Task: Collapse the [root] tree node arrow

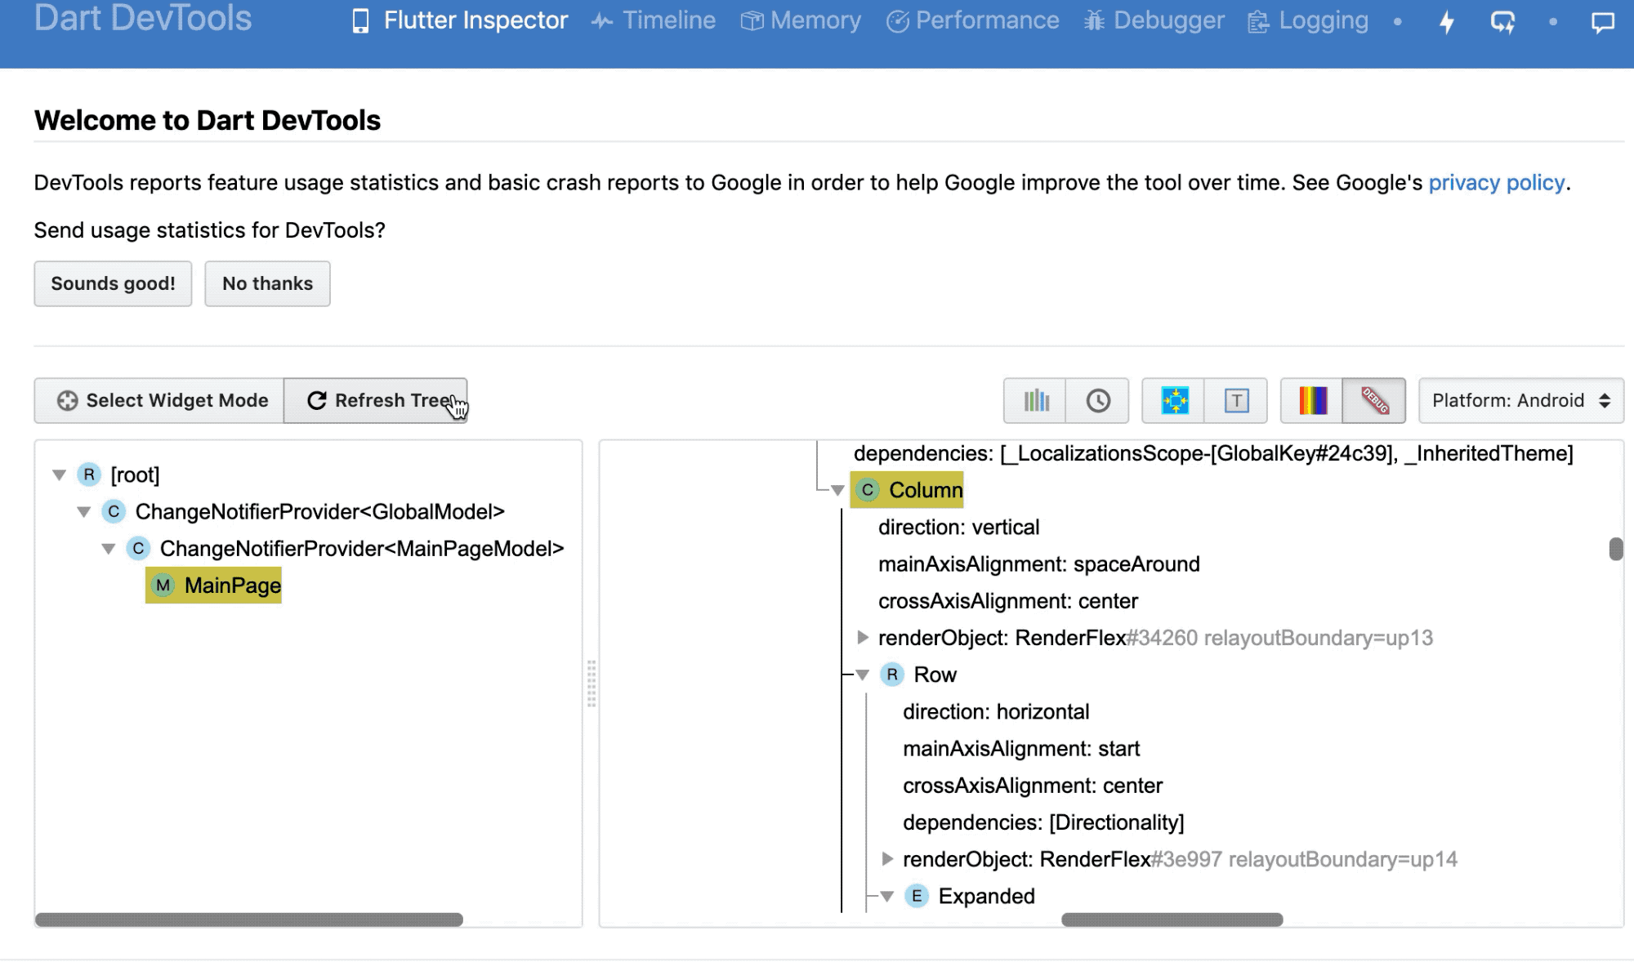Action: [x=59, y=474]
